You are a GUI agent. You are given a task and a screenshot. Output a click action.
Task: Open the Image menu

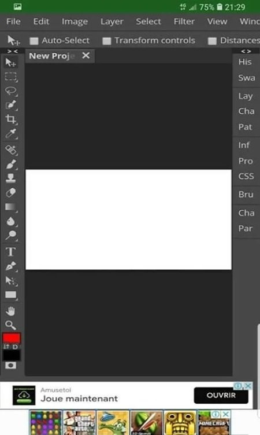tap(75, 21)
